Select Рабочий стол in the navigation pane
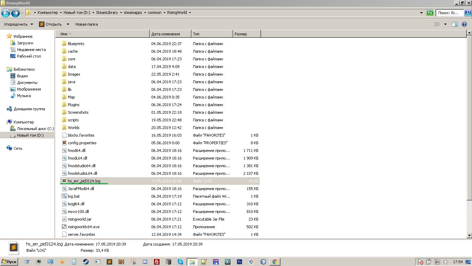The width and height of the screenshot is (472, 266). coord(29,56)
